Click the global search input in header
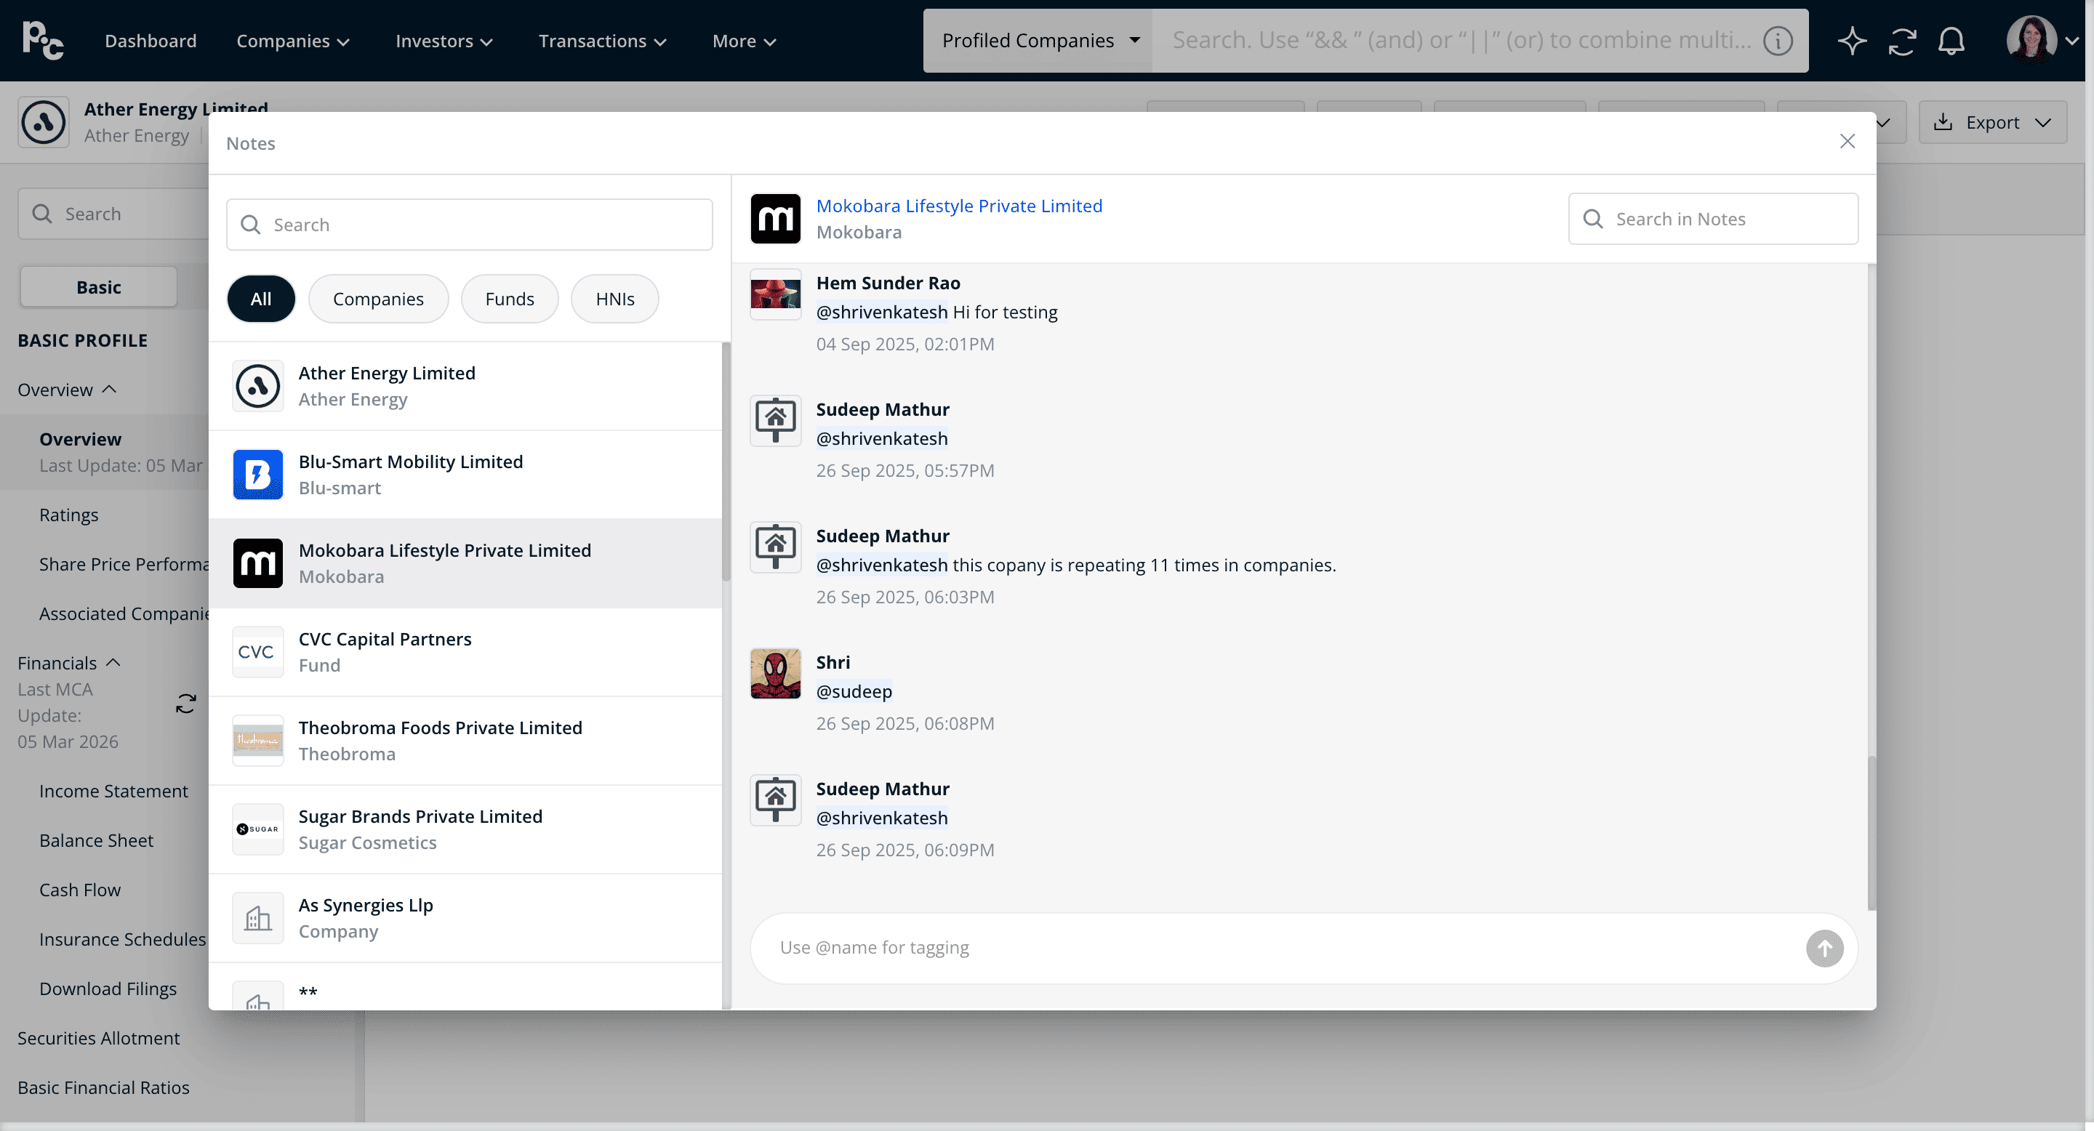Screen dimensions: 2094x1131 pos(1460,41)
